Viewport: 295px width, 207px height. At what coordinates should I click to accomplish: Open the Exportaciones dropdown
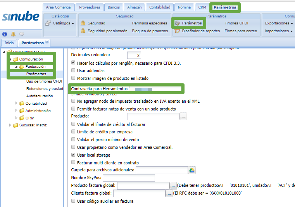tap(278, 23)
